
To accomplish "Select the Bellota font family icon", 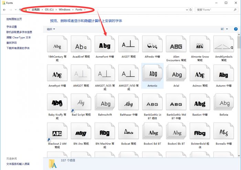I will coord(224,102).
